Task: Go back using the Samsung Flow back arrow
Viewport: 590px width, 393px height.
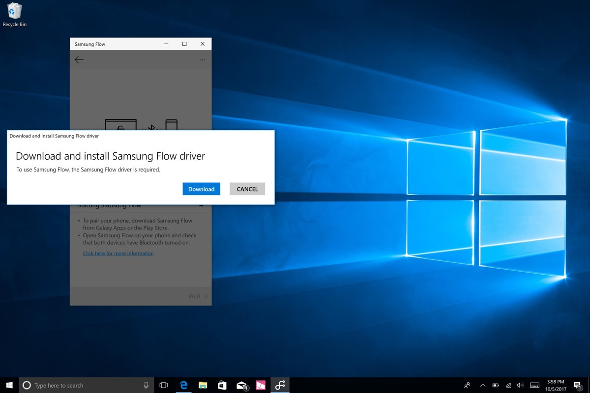Action: point(79,59)
